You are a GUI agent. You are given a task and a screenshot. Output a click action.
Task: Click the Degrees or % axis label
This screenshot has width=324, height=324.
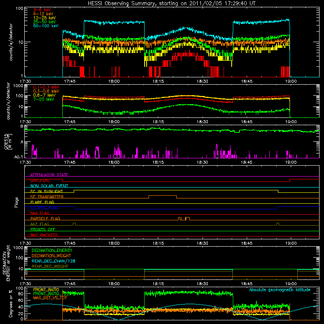tap(11, 303)
